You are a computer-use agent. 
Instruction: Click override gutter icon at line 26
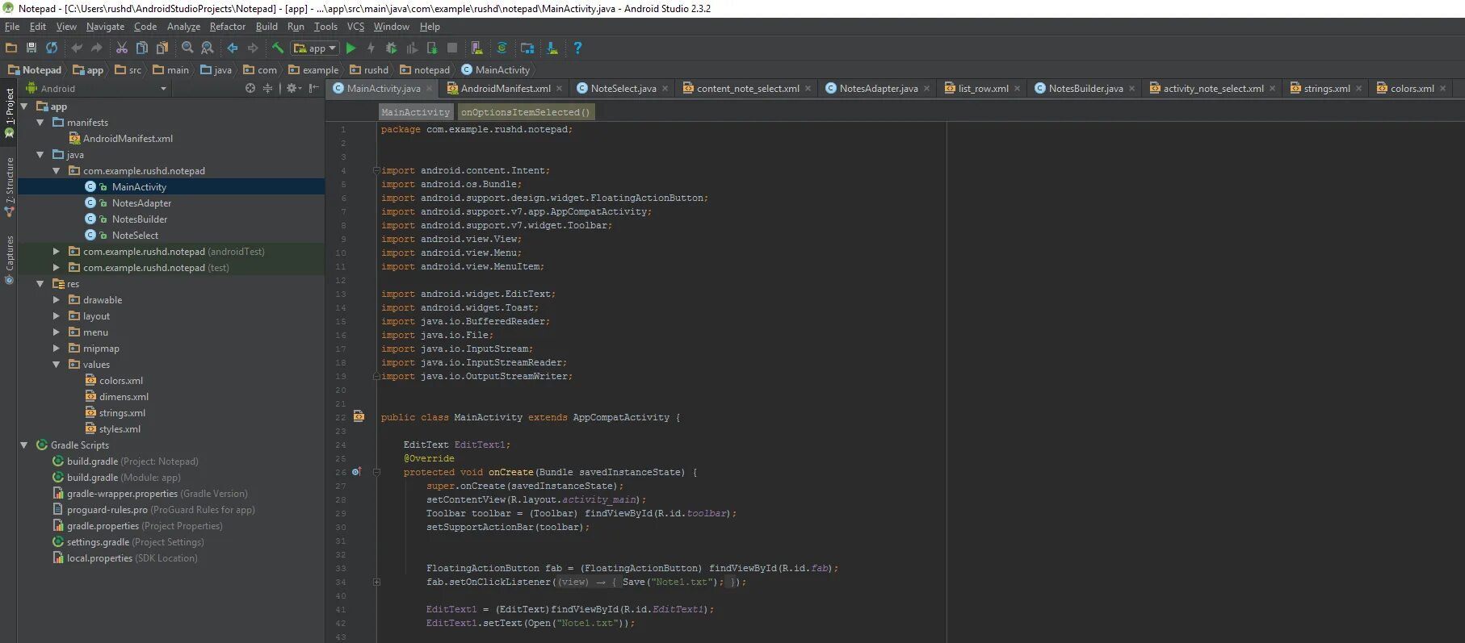click(356, 472)
